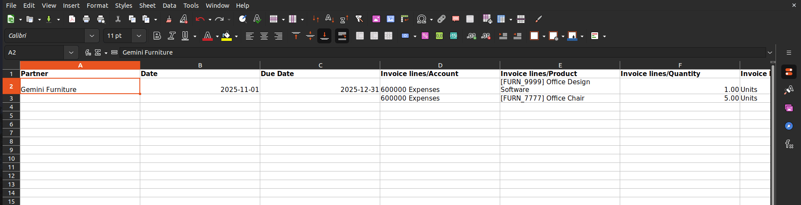Open Find & Replace
801x205 pixels.
tap(243, 19)
